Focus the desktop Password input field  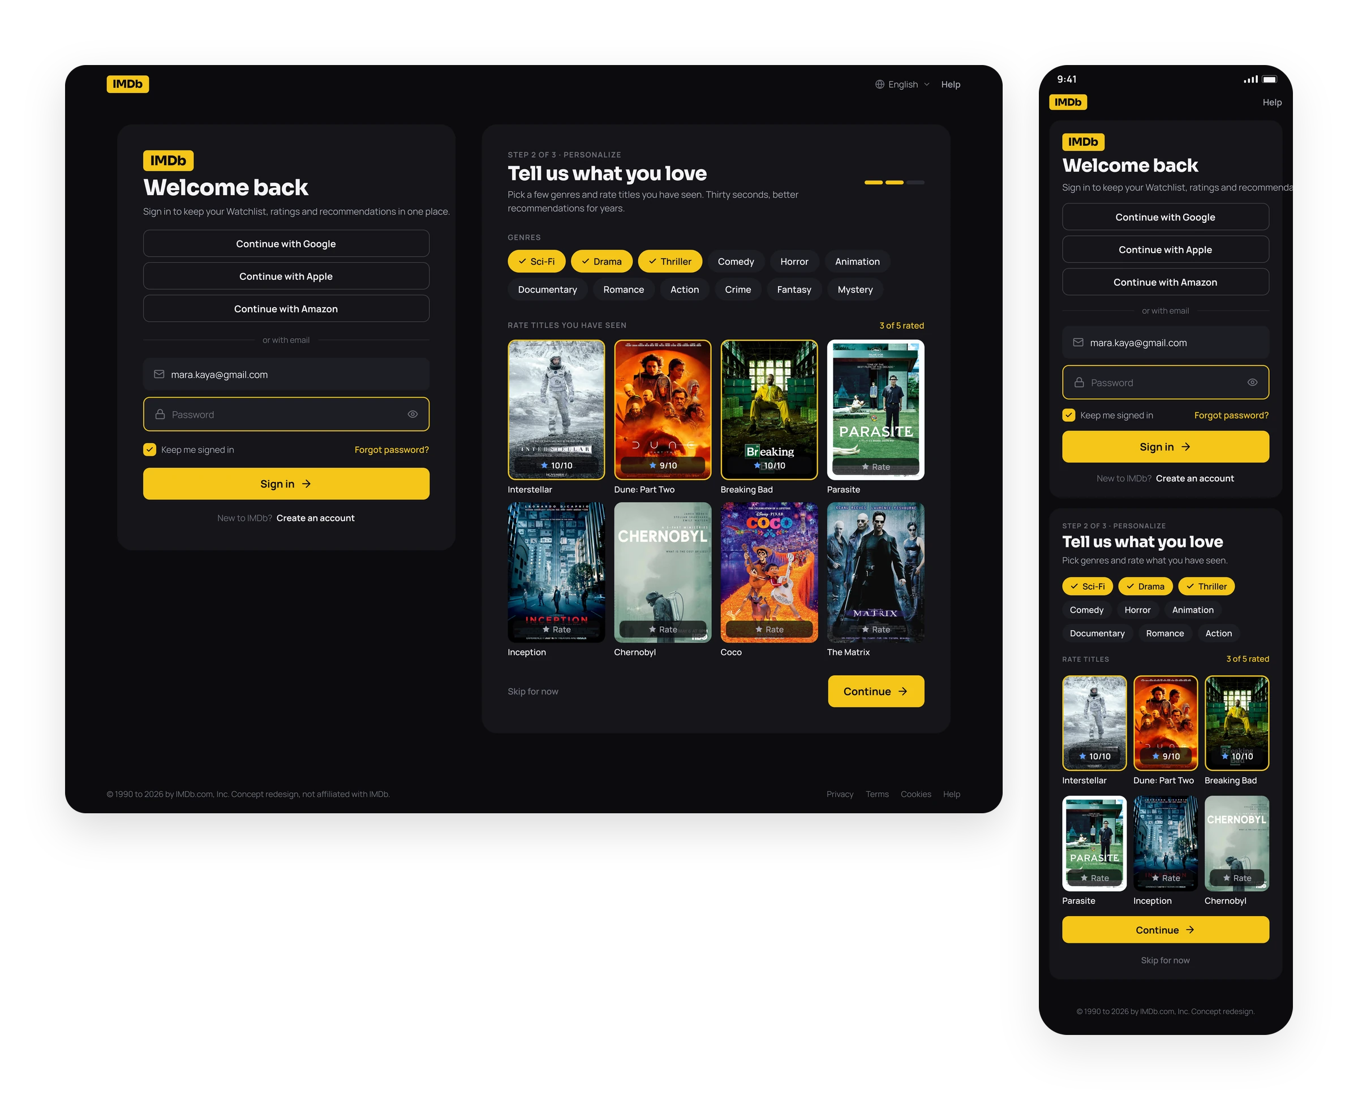click(286, 415)
